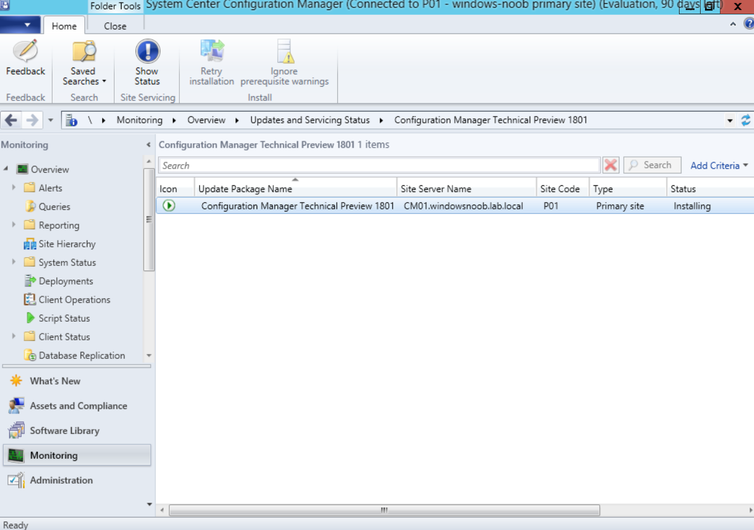Open the navigation history dropdown

[x=51, y=120]
